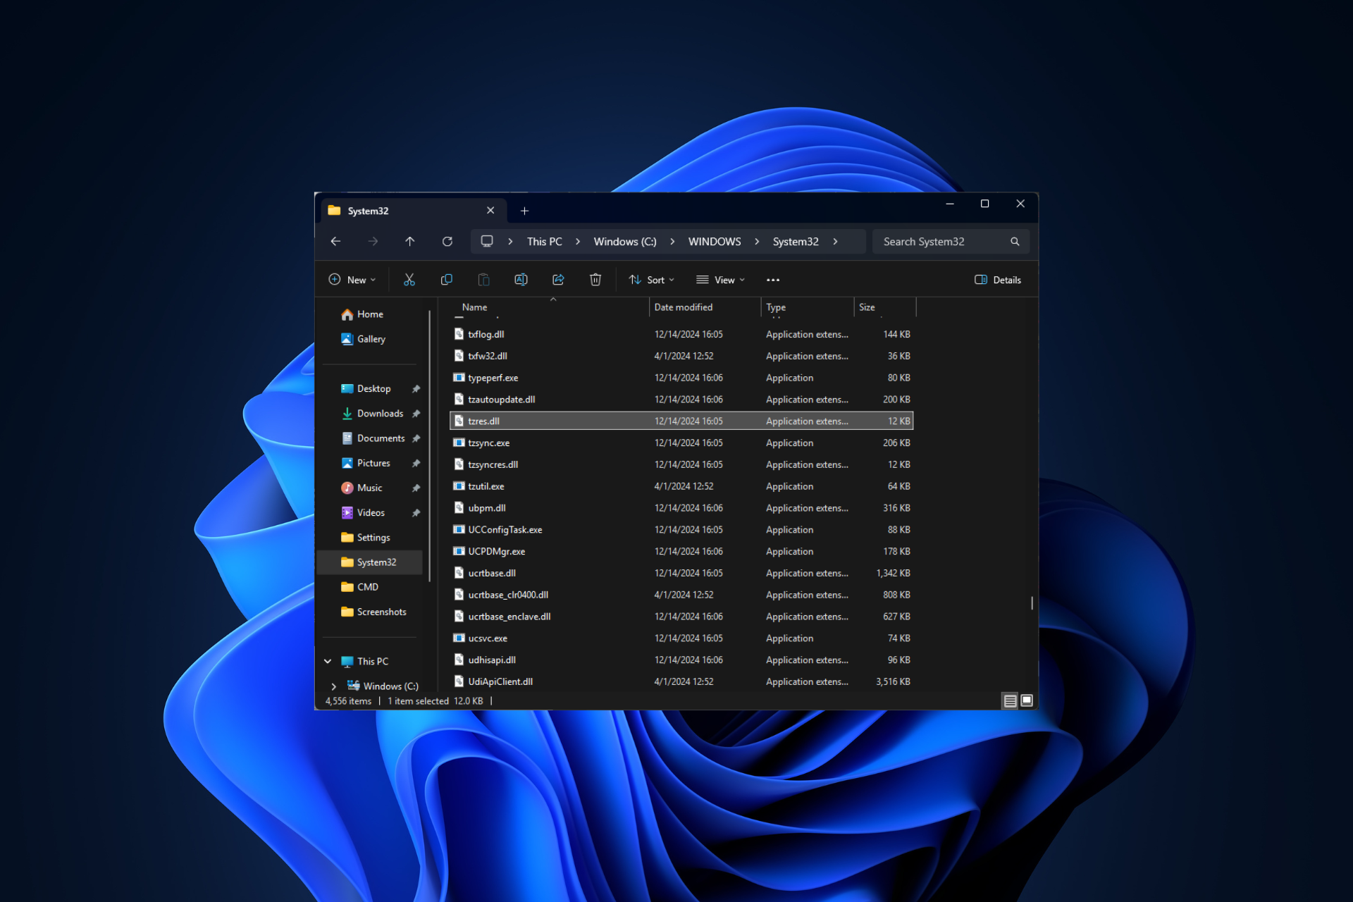Click the More options (...) icon
1353x902 pixels.
click(x=773, y=279)
